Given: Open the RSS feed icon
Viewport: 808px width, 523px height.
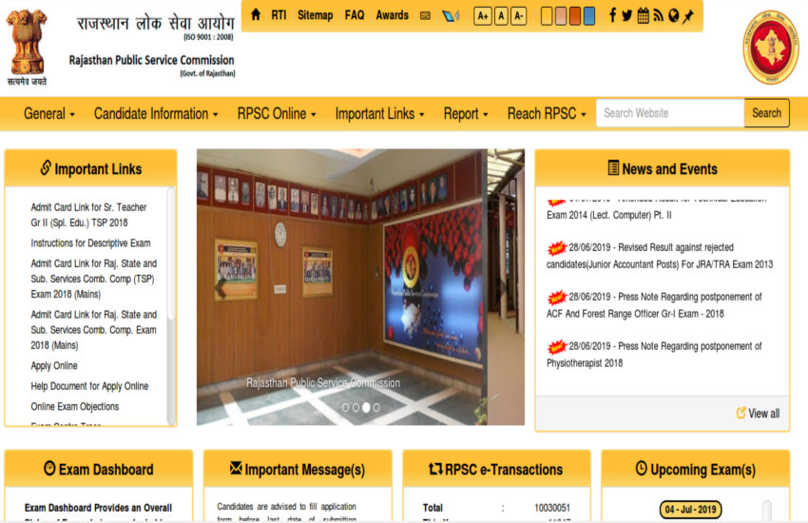Looking at the screenshot, I should coord(659,15).
